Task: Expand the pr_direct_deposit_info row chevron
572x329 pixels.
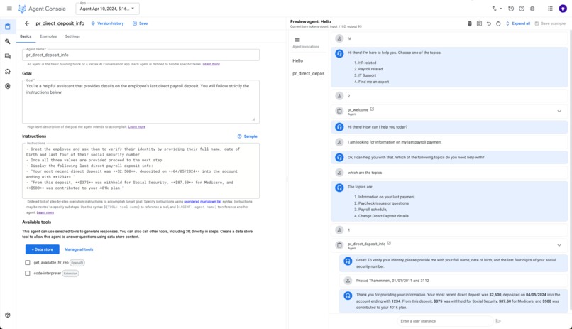Action: 559,245
